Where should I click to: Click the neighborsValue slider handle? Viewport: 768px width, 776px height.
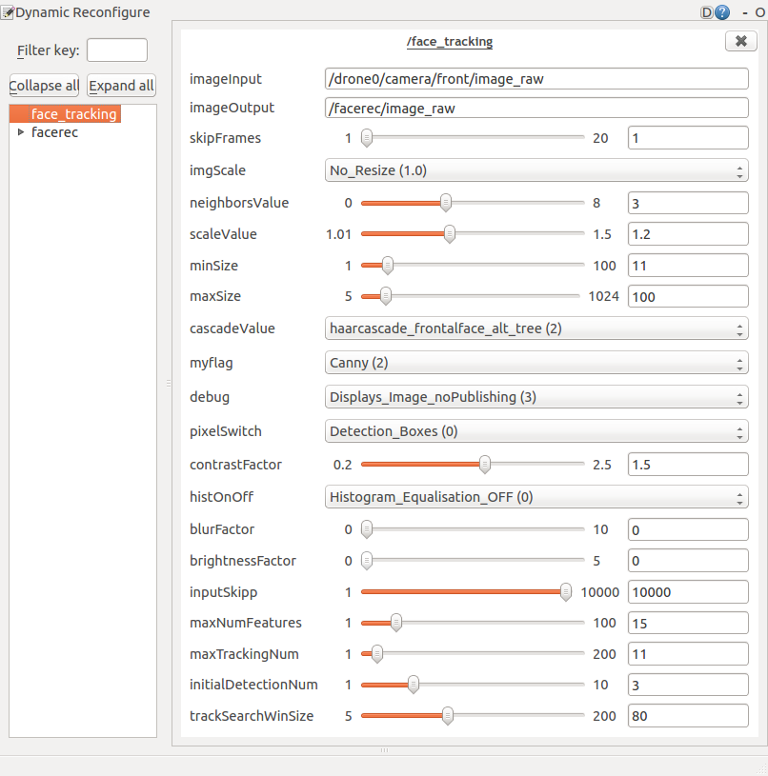click(x=446, y=203)
